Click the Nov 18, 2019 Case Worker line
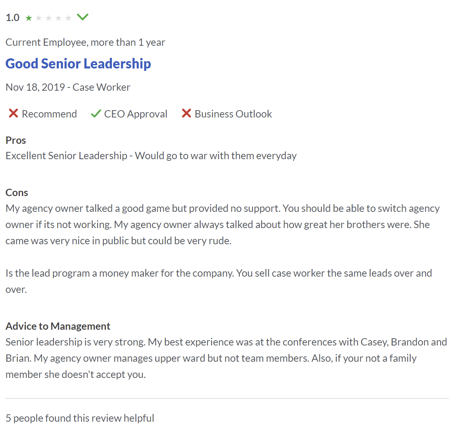 pos(68,87)
